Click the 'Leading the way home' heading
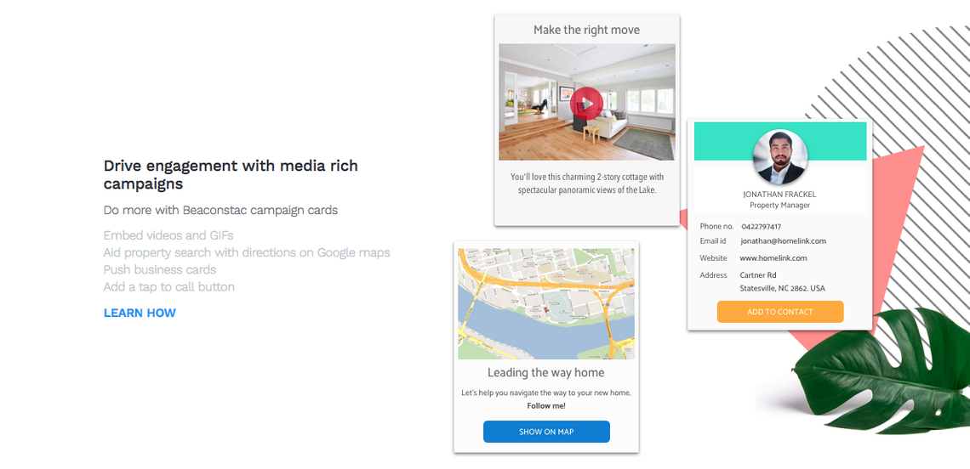The width and height of the screenshot is (970, 469). coord(545,373)
